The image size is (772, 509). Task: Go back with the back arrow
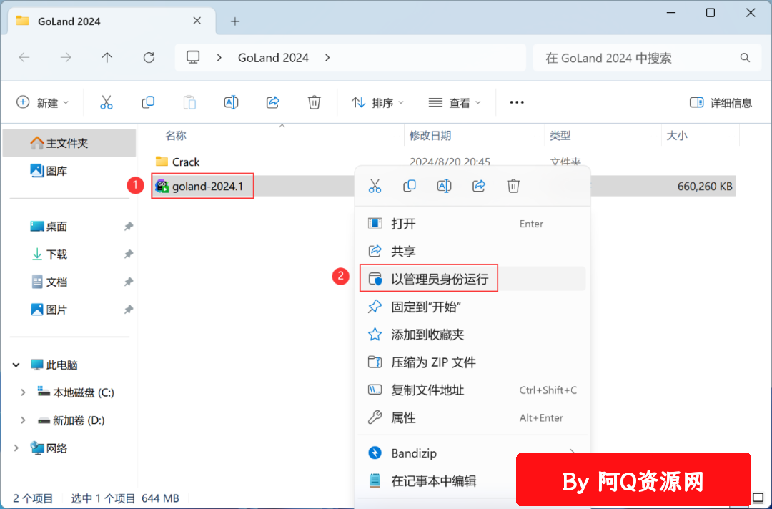pyautogui.click(x=24, y=58)
